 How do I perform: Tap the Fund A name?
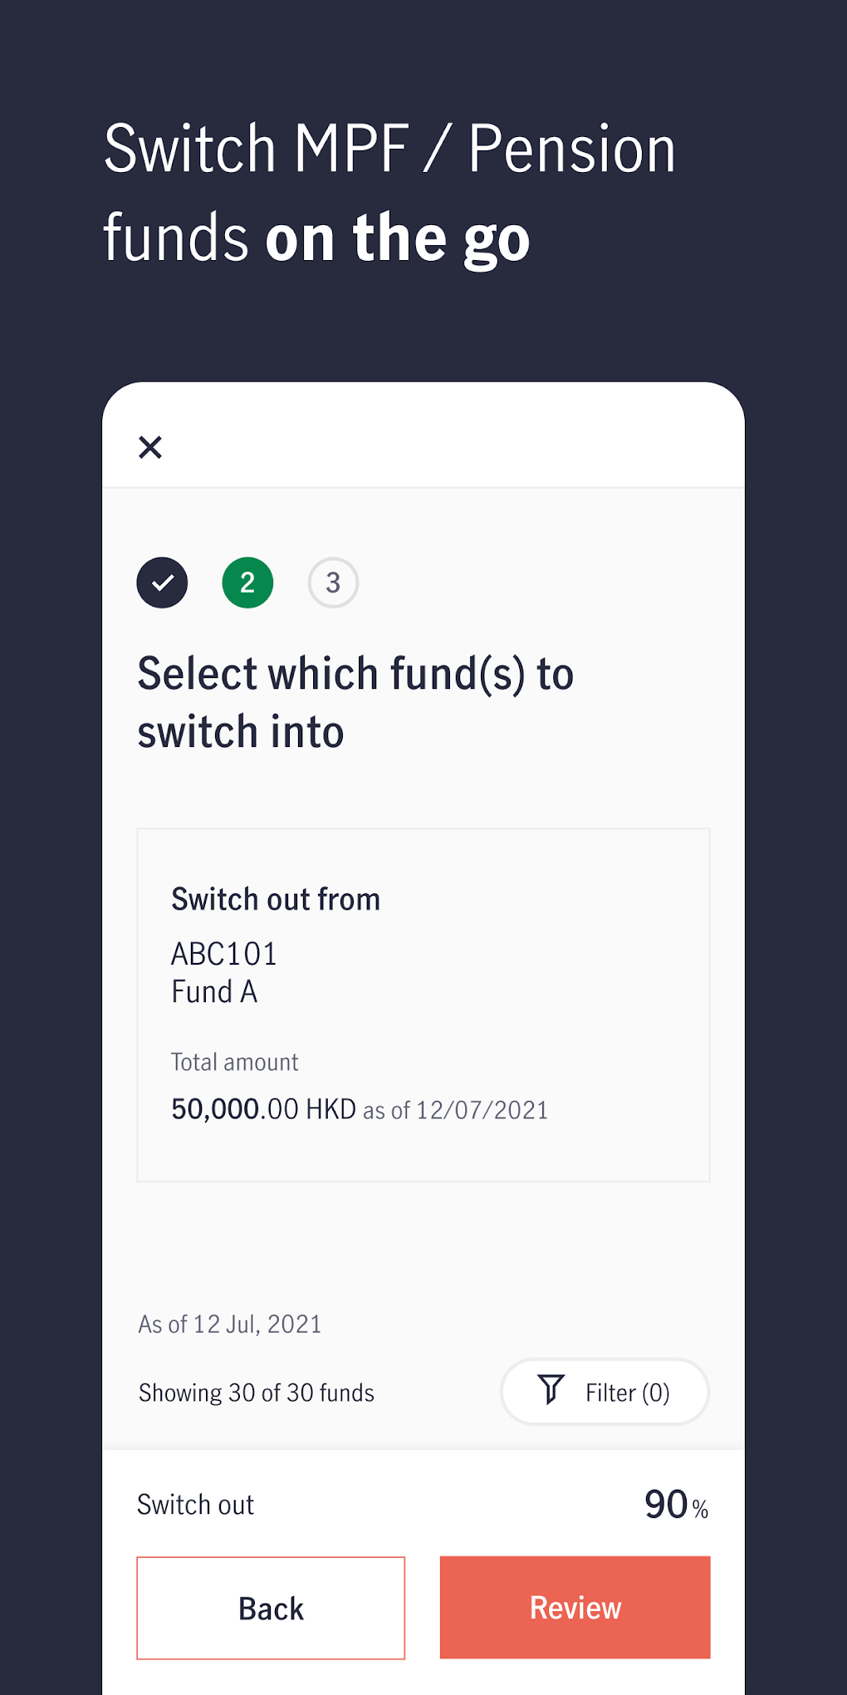(214, 992)
